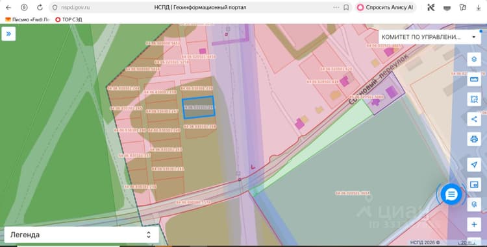The image size is (487, 247).
Task: Open the map layers selector
Action: pyautogui.click(x=474, y=59)
